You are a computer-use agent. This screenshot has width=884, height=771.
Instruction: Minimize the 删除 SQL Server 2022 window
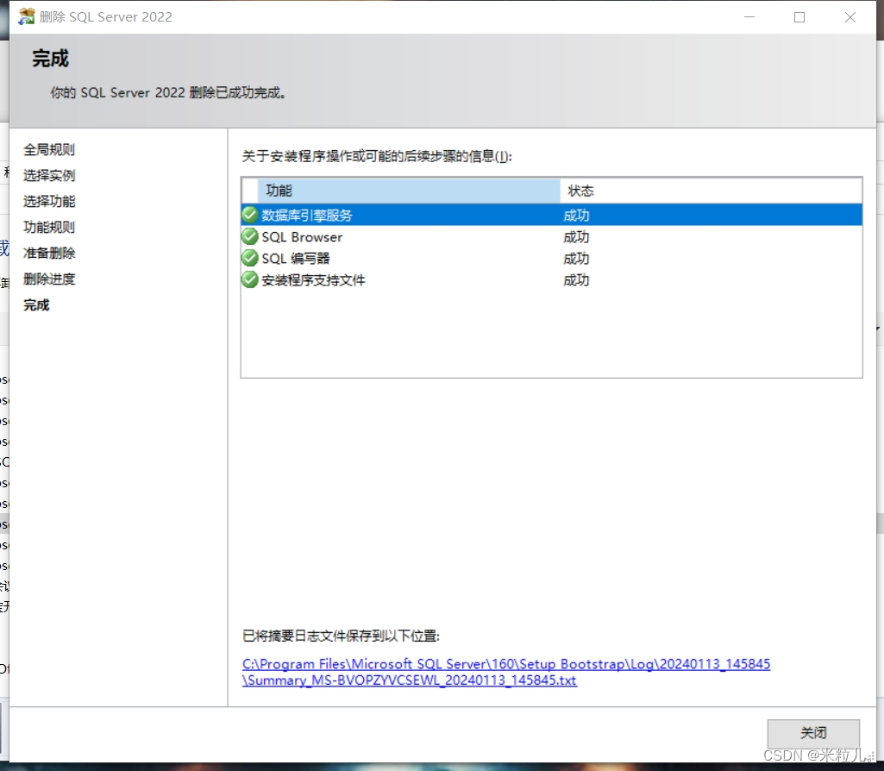749,17
